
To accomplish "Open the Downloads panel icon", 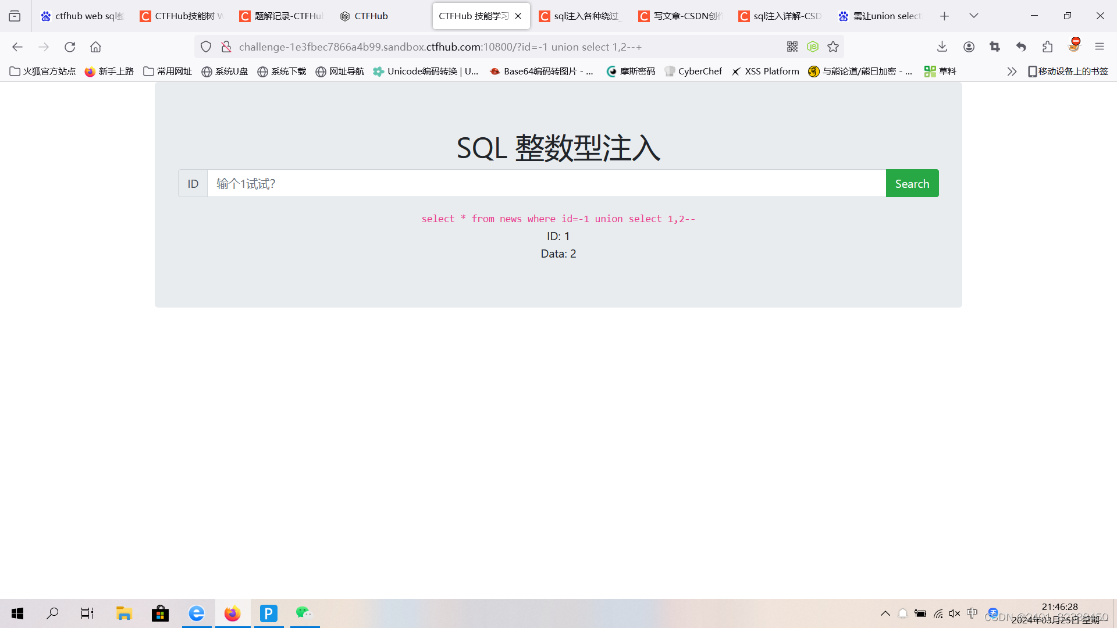I will tap(942, 47).
